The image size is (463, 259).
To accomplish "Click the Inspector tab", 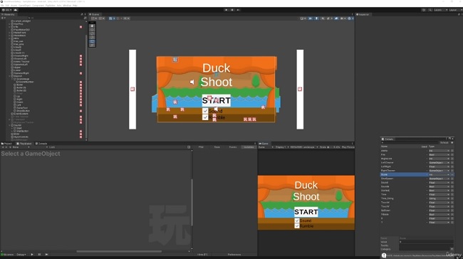I will point(363,14).
